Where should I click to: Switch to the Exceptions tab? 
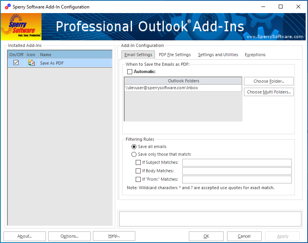(255, 55)
